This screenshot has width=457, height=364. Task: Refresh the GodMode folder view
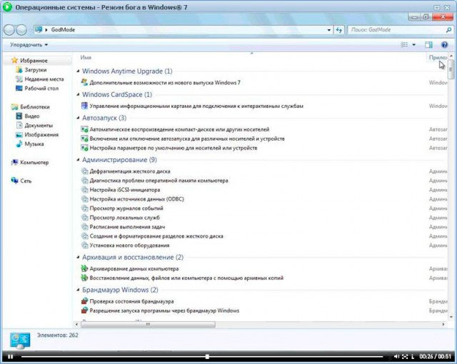click(x=339, y=30)
